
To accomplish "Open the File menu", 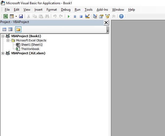I will [x=7, y=10].
